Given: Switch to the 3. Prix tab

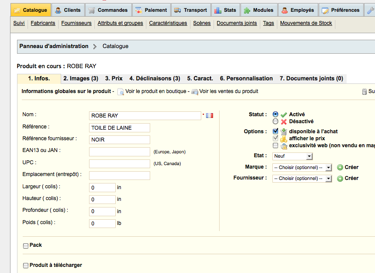Looking at the screenshot, I should 114,79.
